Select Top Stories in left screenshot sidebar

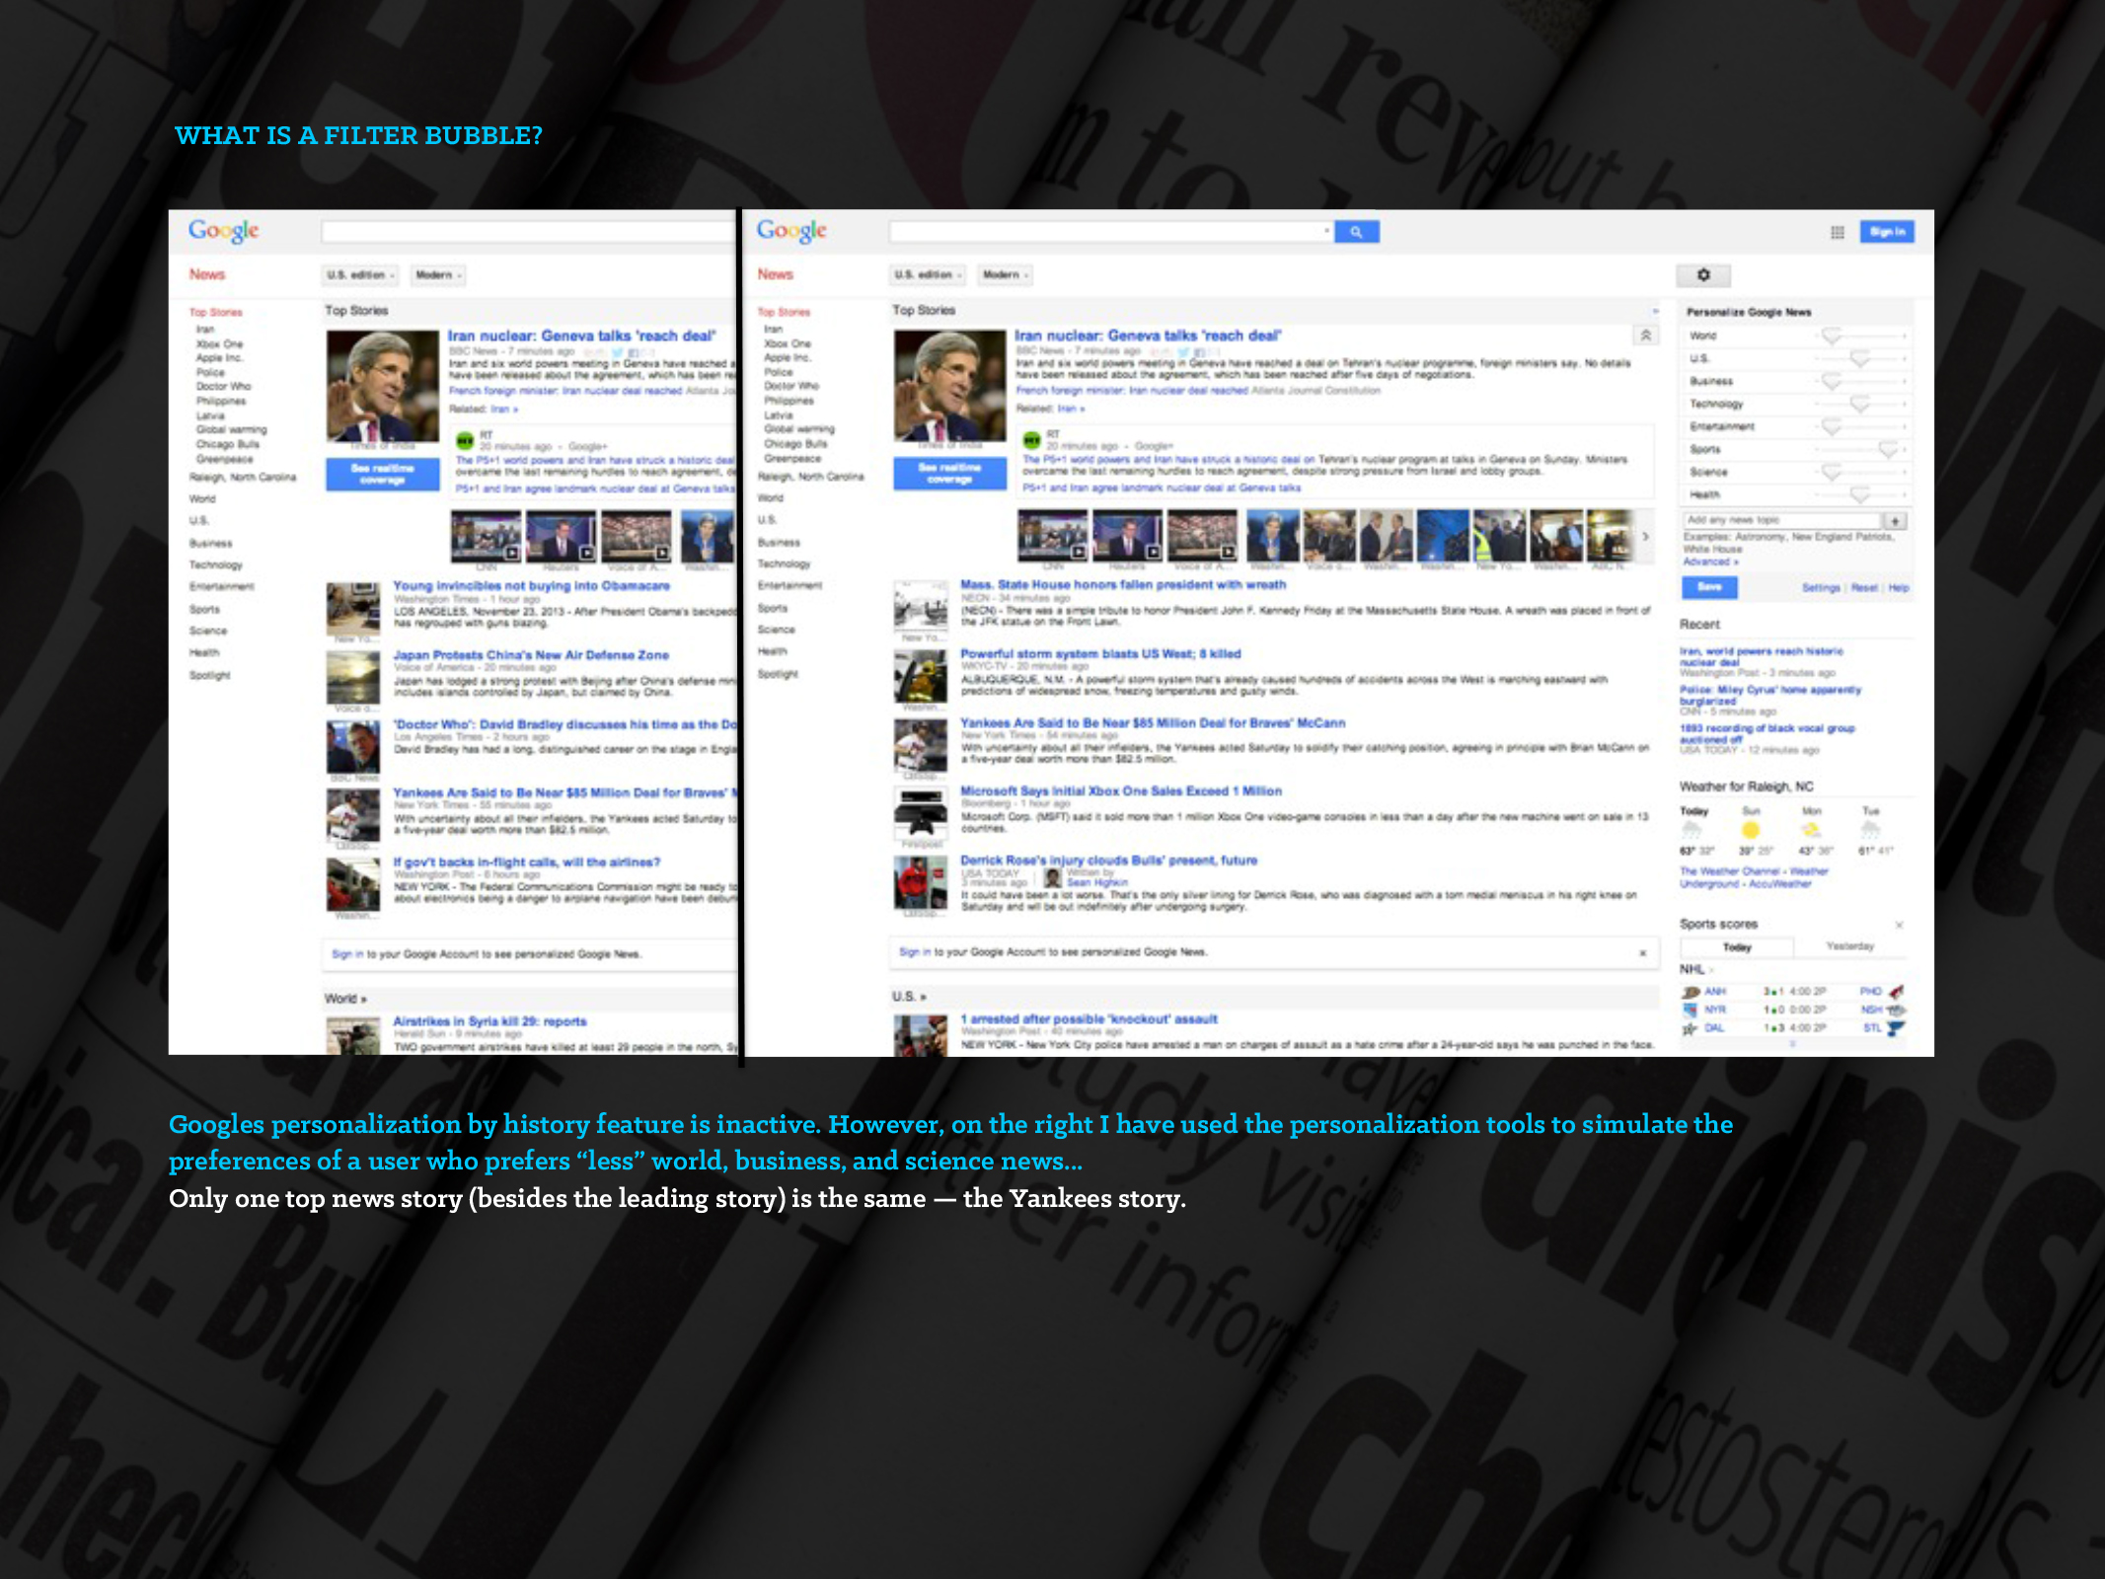(x=215, y=313)
